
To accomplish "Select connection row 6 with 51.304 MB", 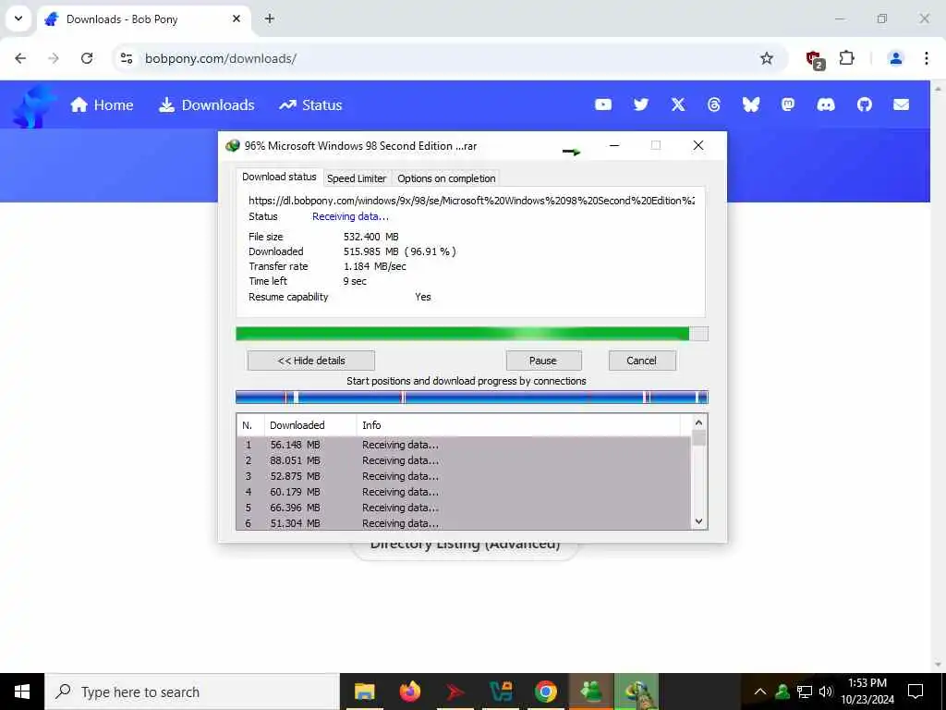I will point(464,523).
